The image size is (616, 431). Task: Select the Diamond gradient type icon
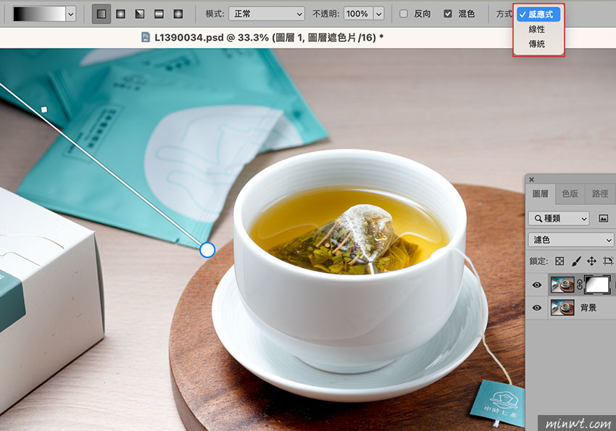coord(178,14)
